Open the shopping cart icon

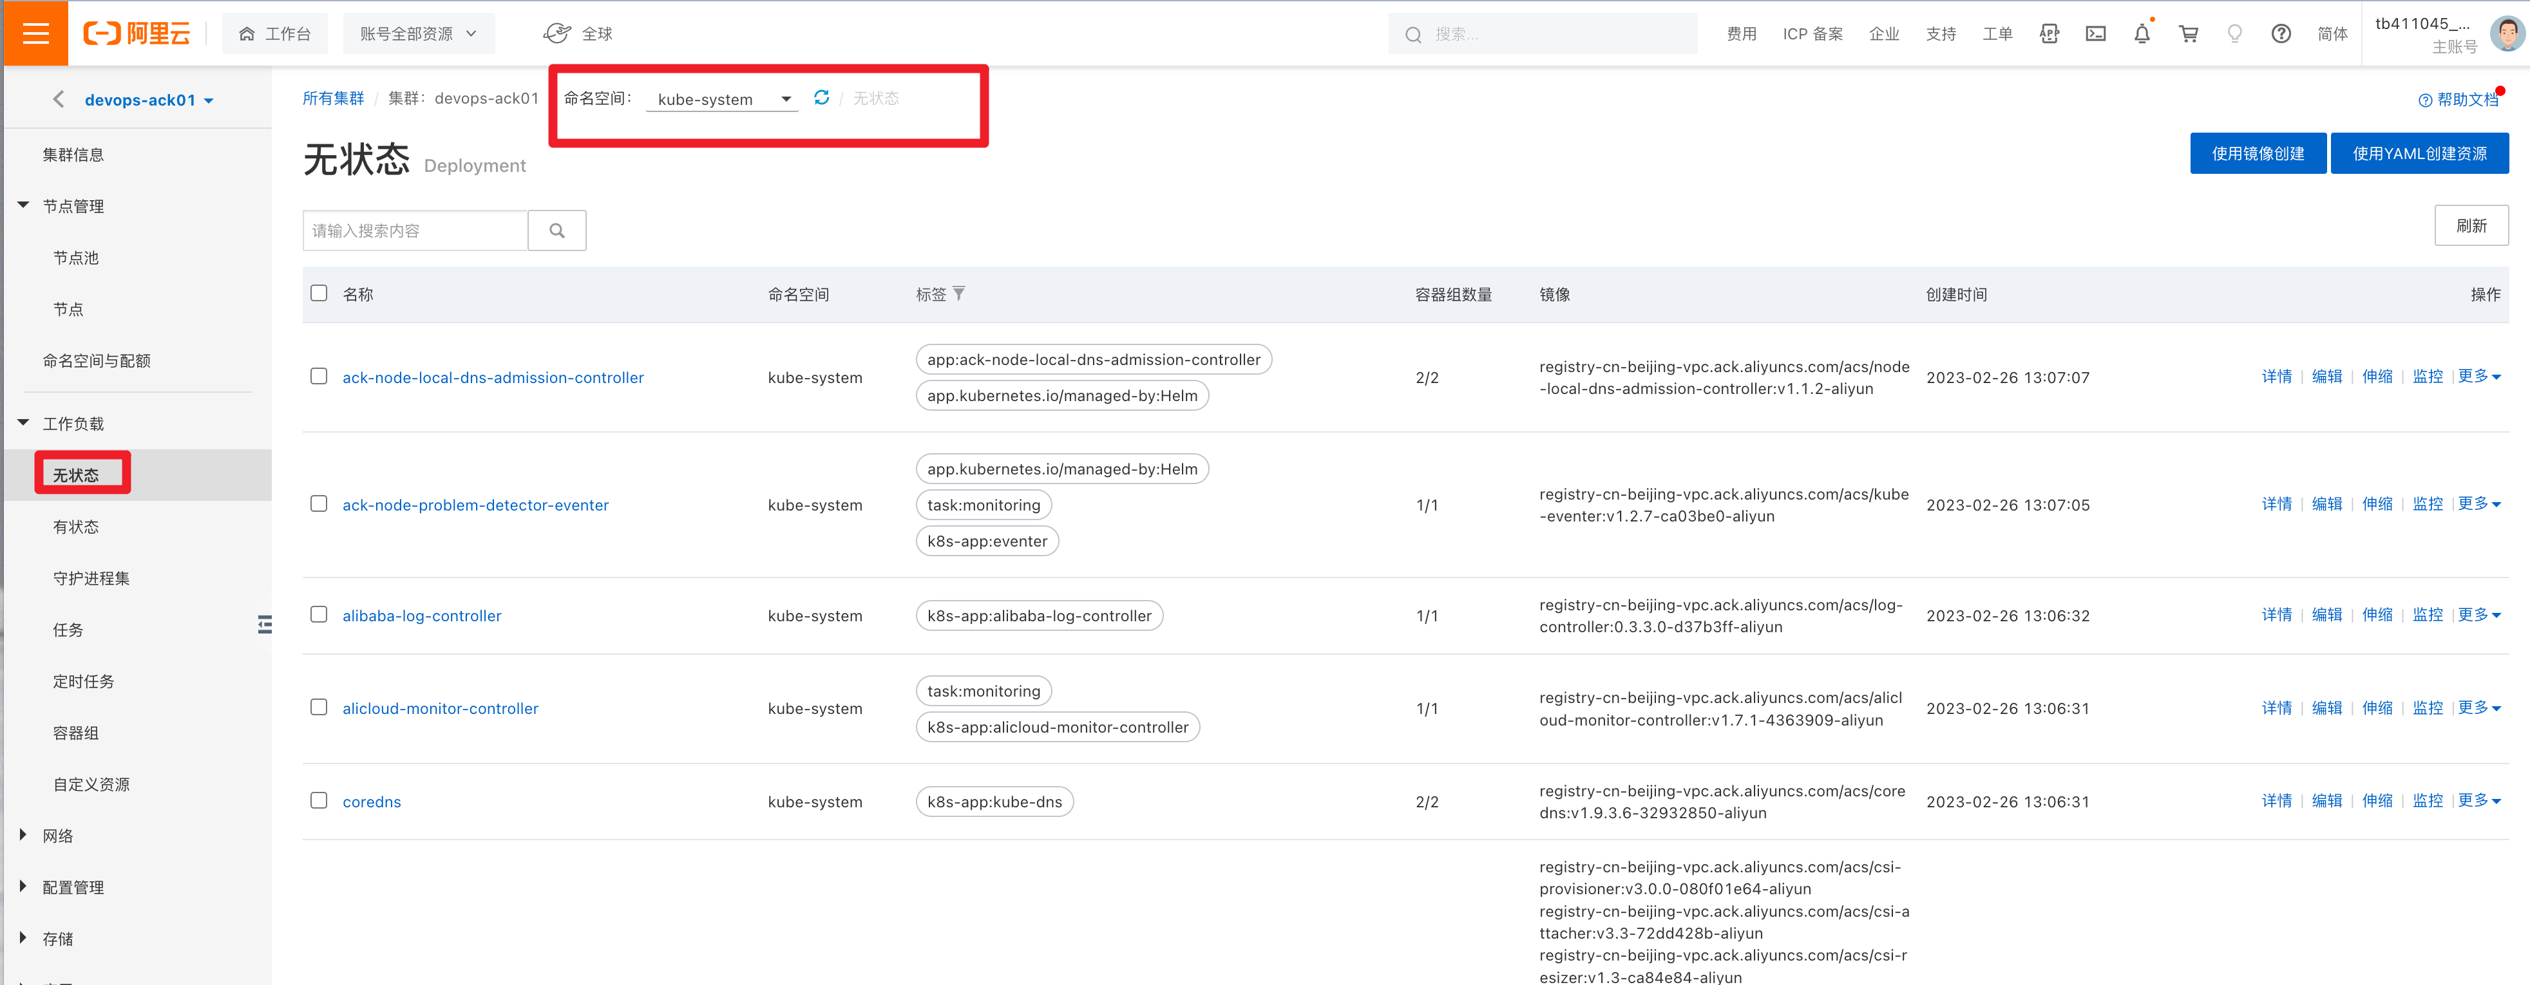pyautogui.click(x=2188, y=34)
